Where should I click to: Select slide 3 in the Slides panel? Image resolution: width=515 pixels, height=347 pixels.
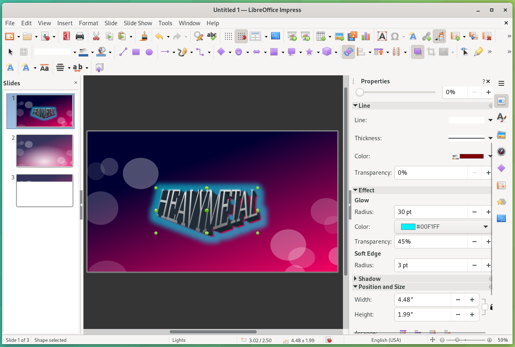[x=44, y=190]
